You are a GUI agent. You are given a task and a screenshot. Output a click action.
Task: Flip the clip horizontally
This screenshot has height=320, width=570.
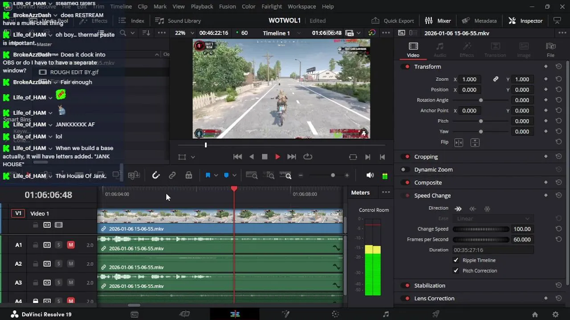tap(459, 142)
